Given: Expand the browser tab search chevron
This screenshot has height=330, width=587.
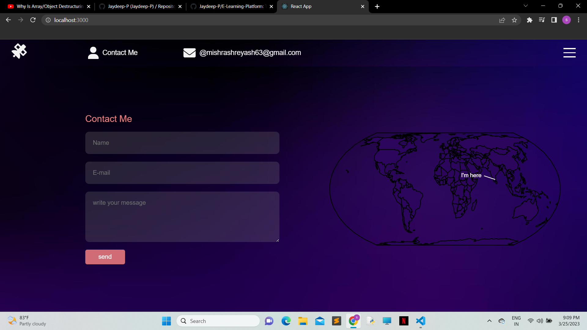Looking at the screenshot, I should 526,5.
